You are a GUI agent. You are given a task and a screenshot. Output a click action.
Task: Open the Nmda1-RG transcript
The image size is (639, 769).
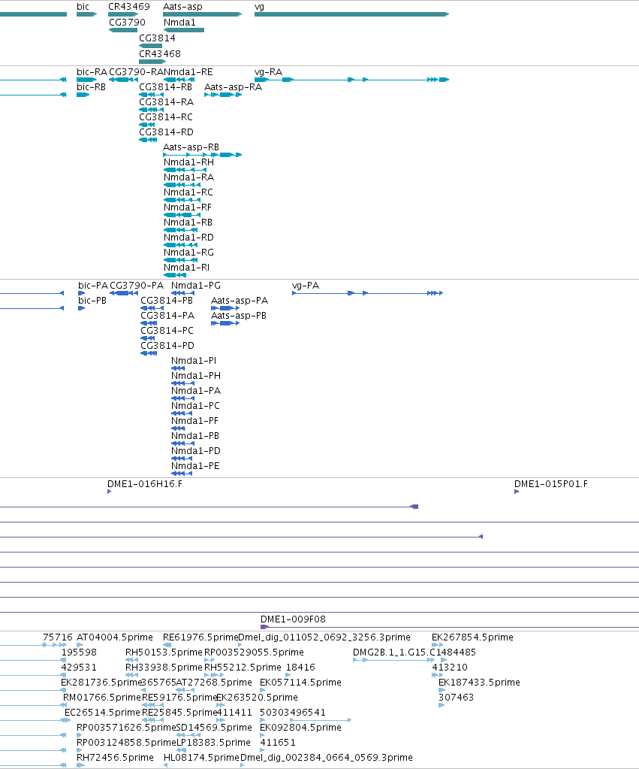(181, 260)
